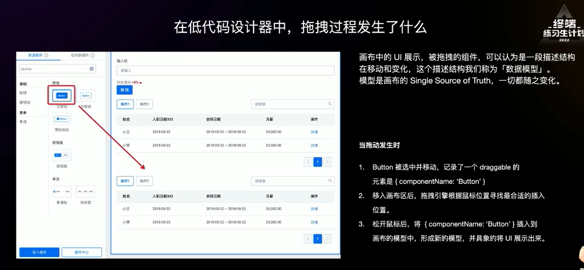
Task: Click 操作2 above the first table
Action: tap(144, 104)
